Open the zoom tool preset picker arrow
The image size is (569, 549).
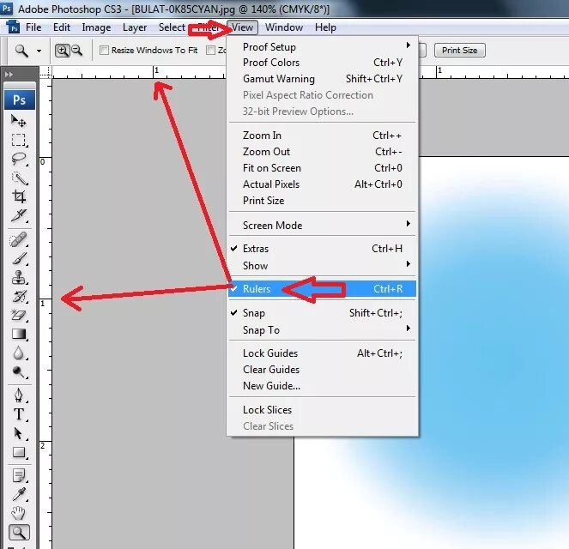[39, 51]
